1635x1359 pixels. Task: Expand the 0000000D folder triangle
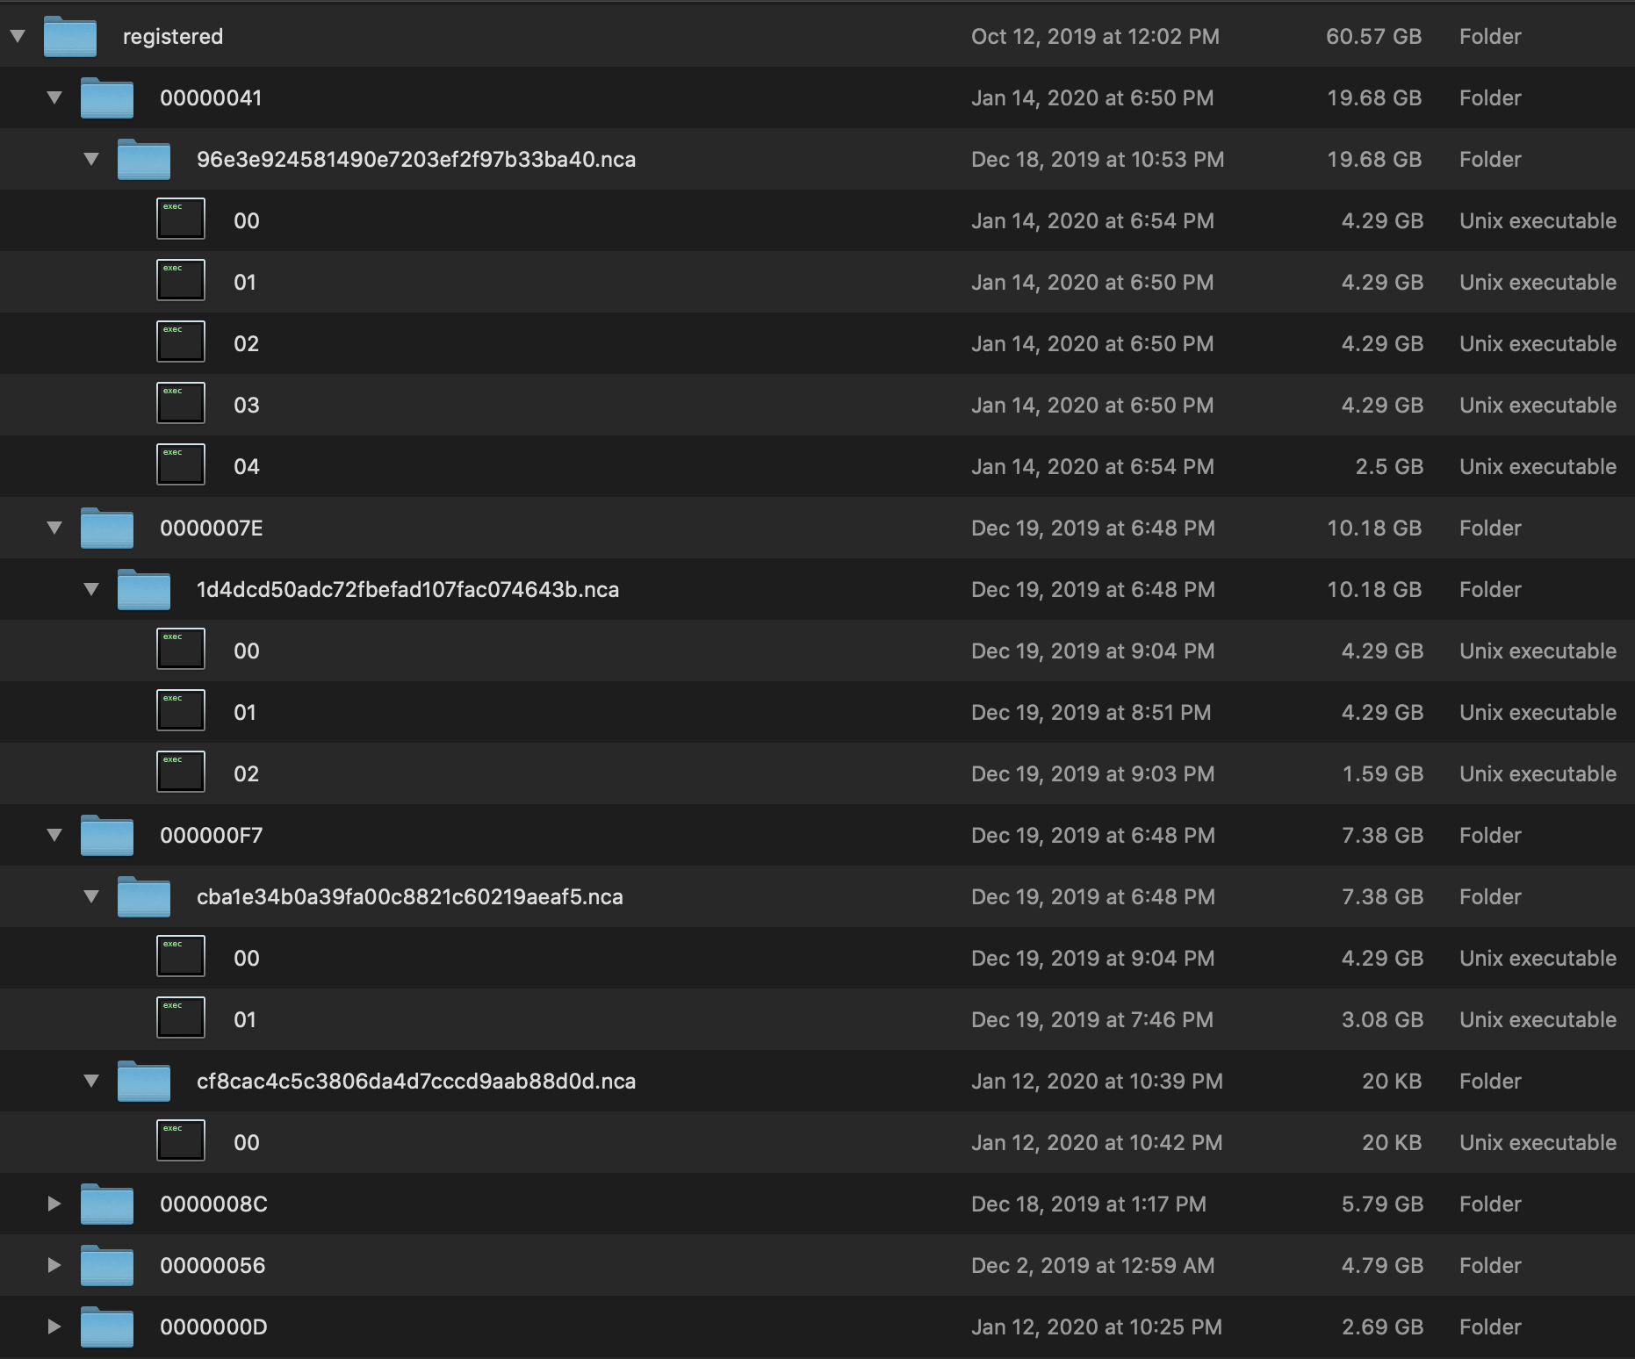tap(54, 1327)
